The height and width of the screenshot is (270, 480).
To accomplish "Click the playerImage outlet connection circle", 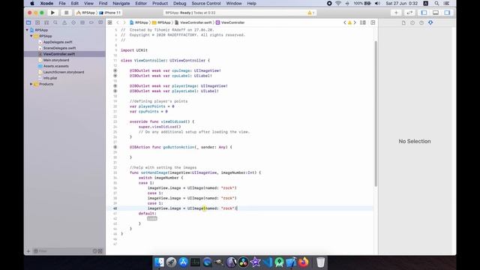I will pos(115,86).
